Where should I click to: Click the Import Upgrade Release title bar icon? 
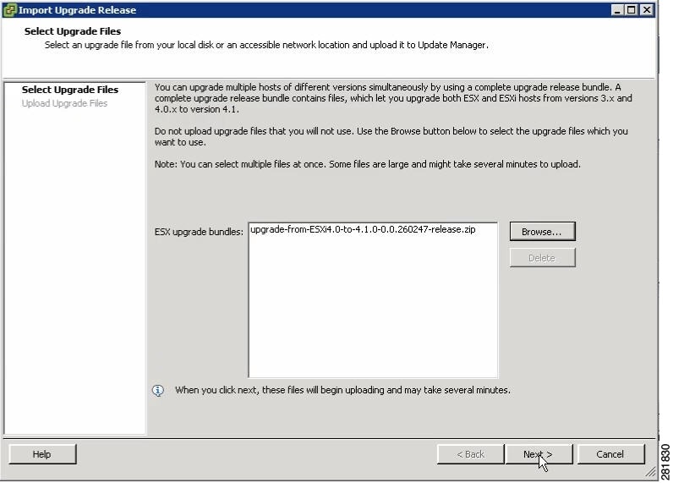[9, 10]
